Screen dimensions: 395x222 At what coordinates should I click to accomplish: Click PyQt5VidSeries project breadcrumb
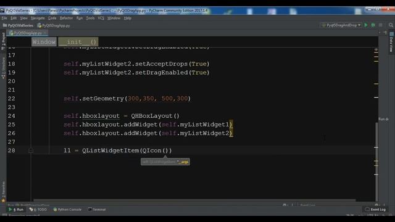click(x=18, y=25)
